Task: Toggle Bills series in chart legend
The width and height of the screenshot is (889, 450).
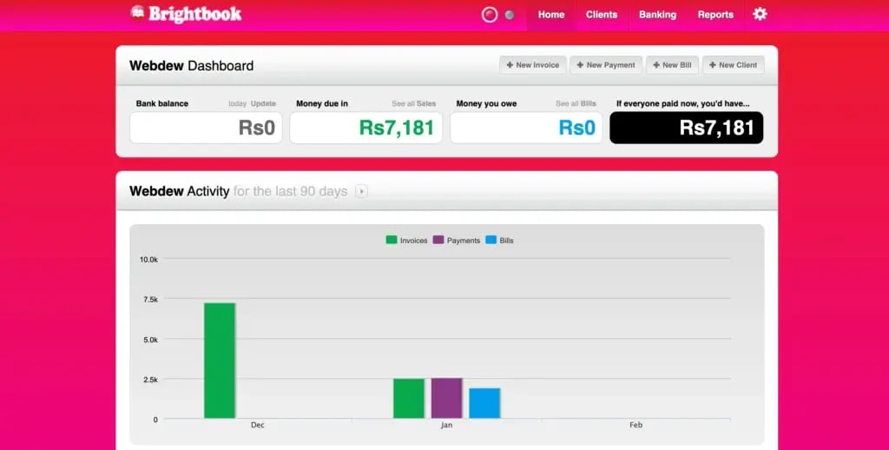Action: [499, 240]
